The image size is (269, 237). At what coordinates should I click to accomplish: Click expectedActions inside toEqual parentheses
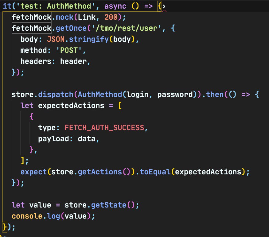click(208, 172)
